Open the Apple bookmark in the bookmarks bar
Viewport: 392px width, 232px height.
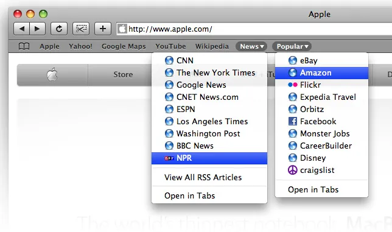[x=49, y=46]
